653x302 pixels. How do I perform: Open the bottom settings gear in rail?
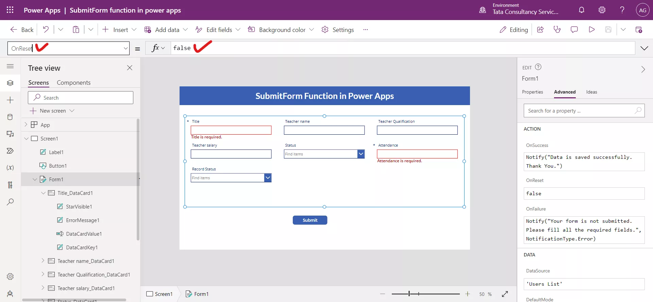pyautogui.click(x=10, y=276)
